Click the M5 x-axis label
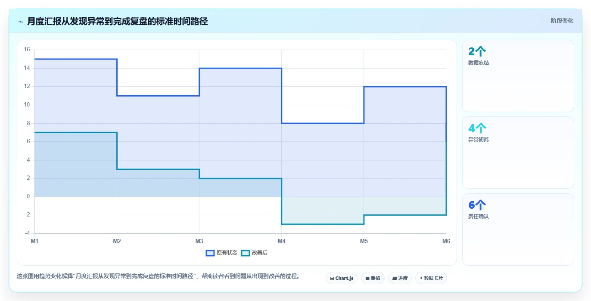This screenshot has height=301, width=591. [364, 241]
